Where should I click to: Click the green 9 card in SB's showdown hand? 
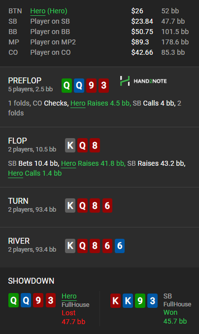140,300
